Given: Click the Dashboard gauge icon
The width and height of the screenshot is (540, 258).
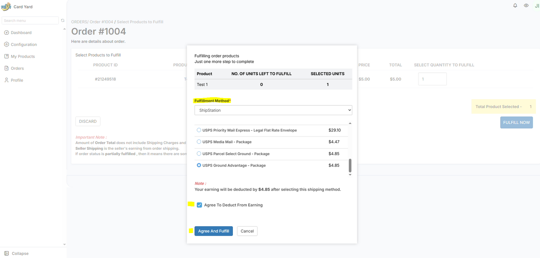Looking at the screenshot, I should pyautogui.click(x=6, y=33).
